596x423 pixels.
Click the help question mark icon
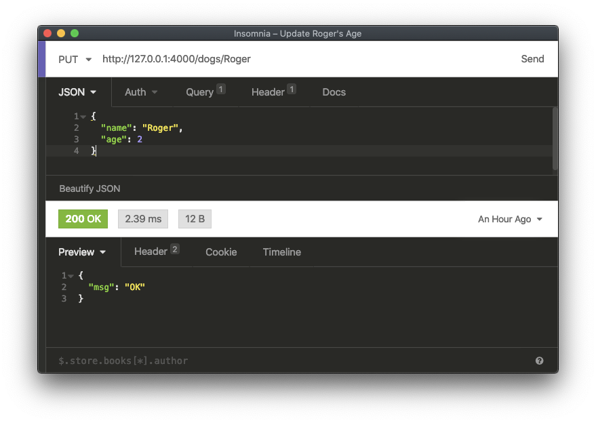[x=539, y=361]
